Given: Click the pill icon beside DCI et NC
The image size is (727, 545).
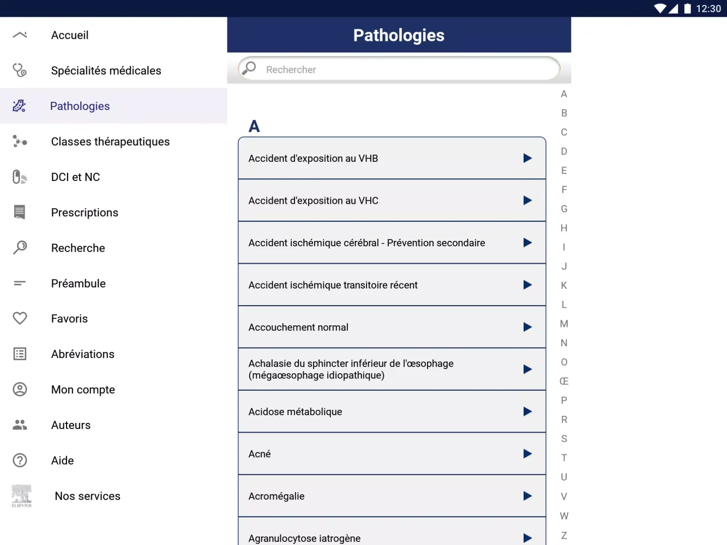Looking at the screenshot, I should [20, 177].
